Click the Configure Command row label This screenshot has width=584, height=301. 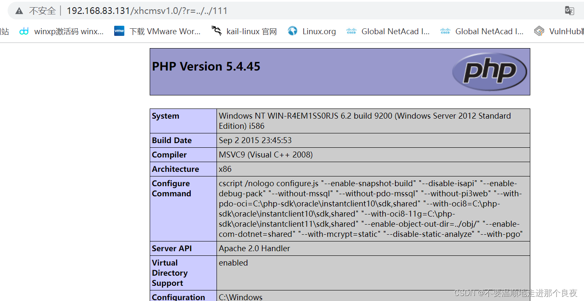(172, 189)
